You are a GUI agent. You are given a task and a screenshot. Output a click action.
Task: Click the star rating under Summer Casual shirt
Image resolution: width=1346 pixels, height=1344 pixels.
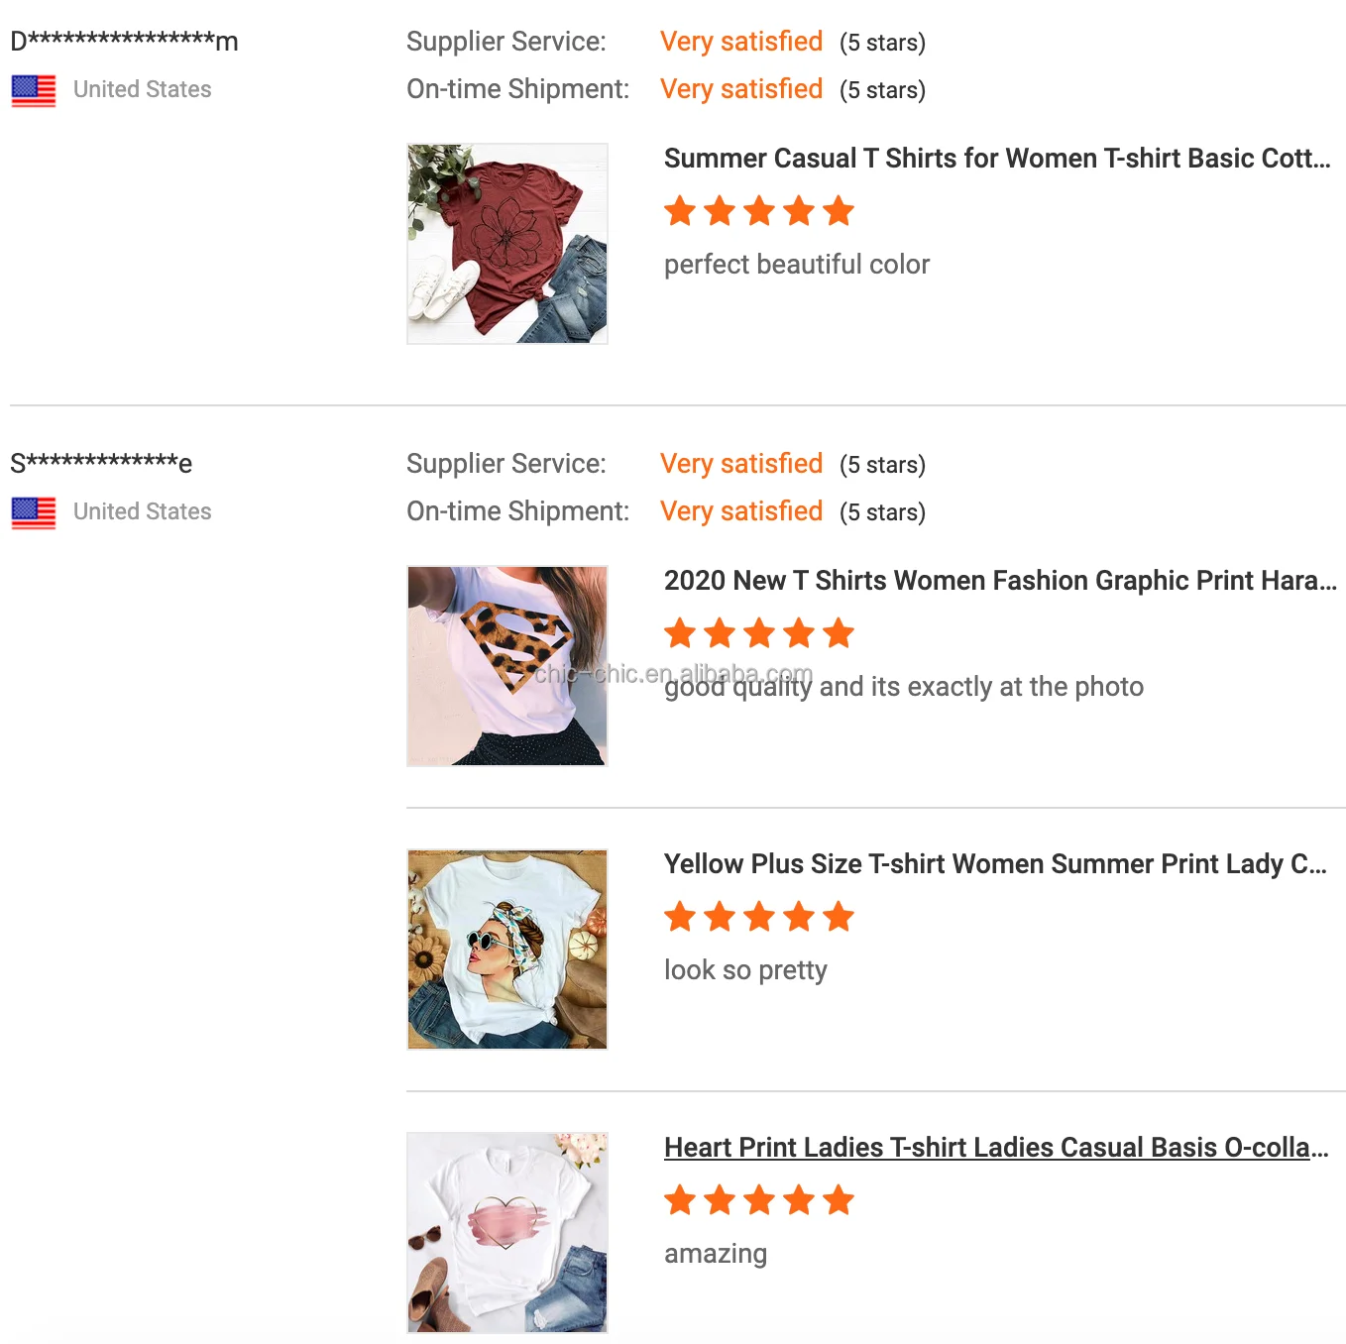coord(758,211)
